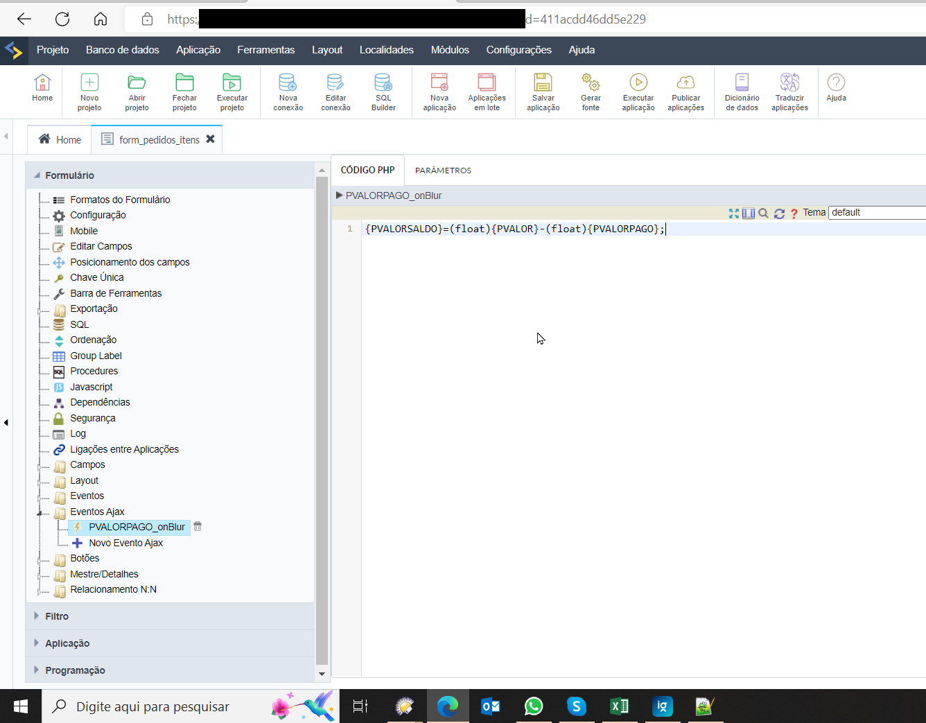Expand the Eventos folder
Viewport: 926px width, 723px height.
coord(40,498)
